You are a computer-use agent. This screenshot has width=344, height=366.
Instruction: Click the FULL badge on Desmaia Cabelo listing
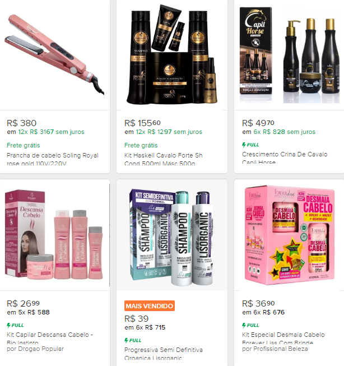pos(250,325)
